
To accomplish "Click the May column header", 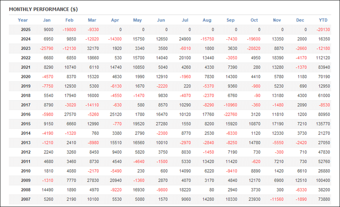I will click(x=137, y=20).
